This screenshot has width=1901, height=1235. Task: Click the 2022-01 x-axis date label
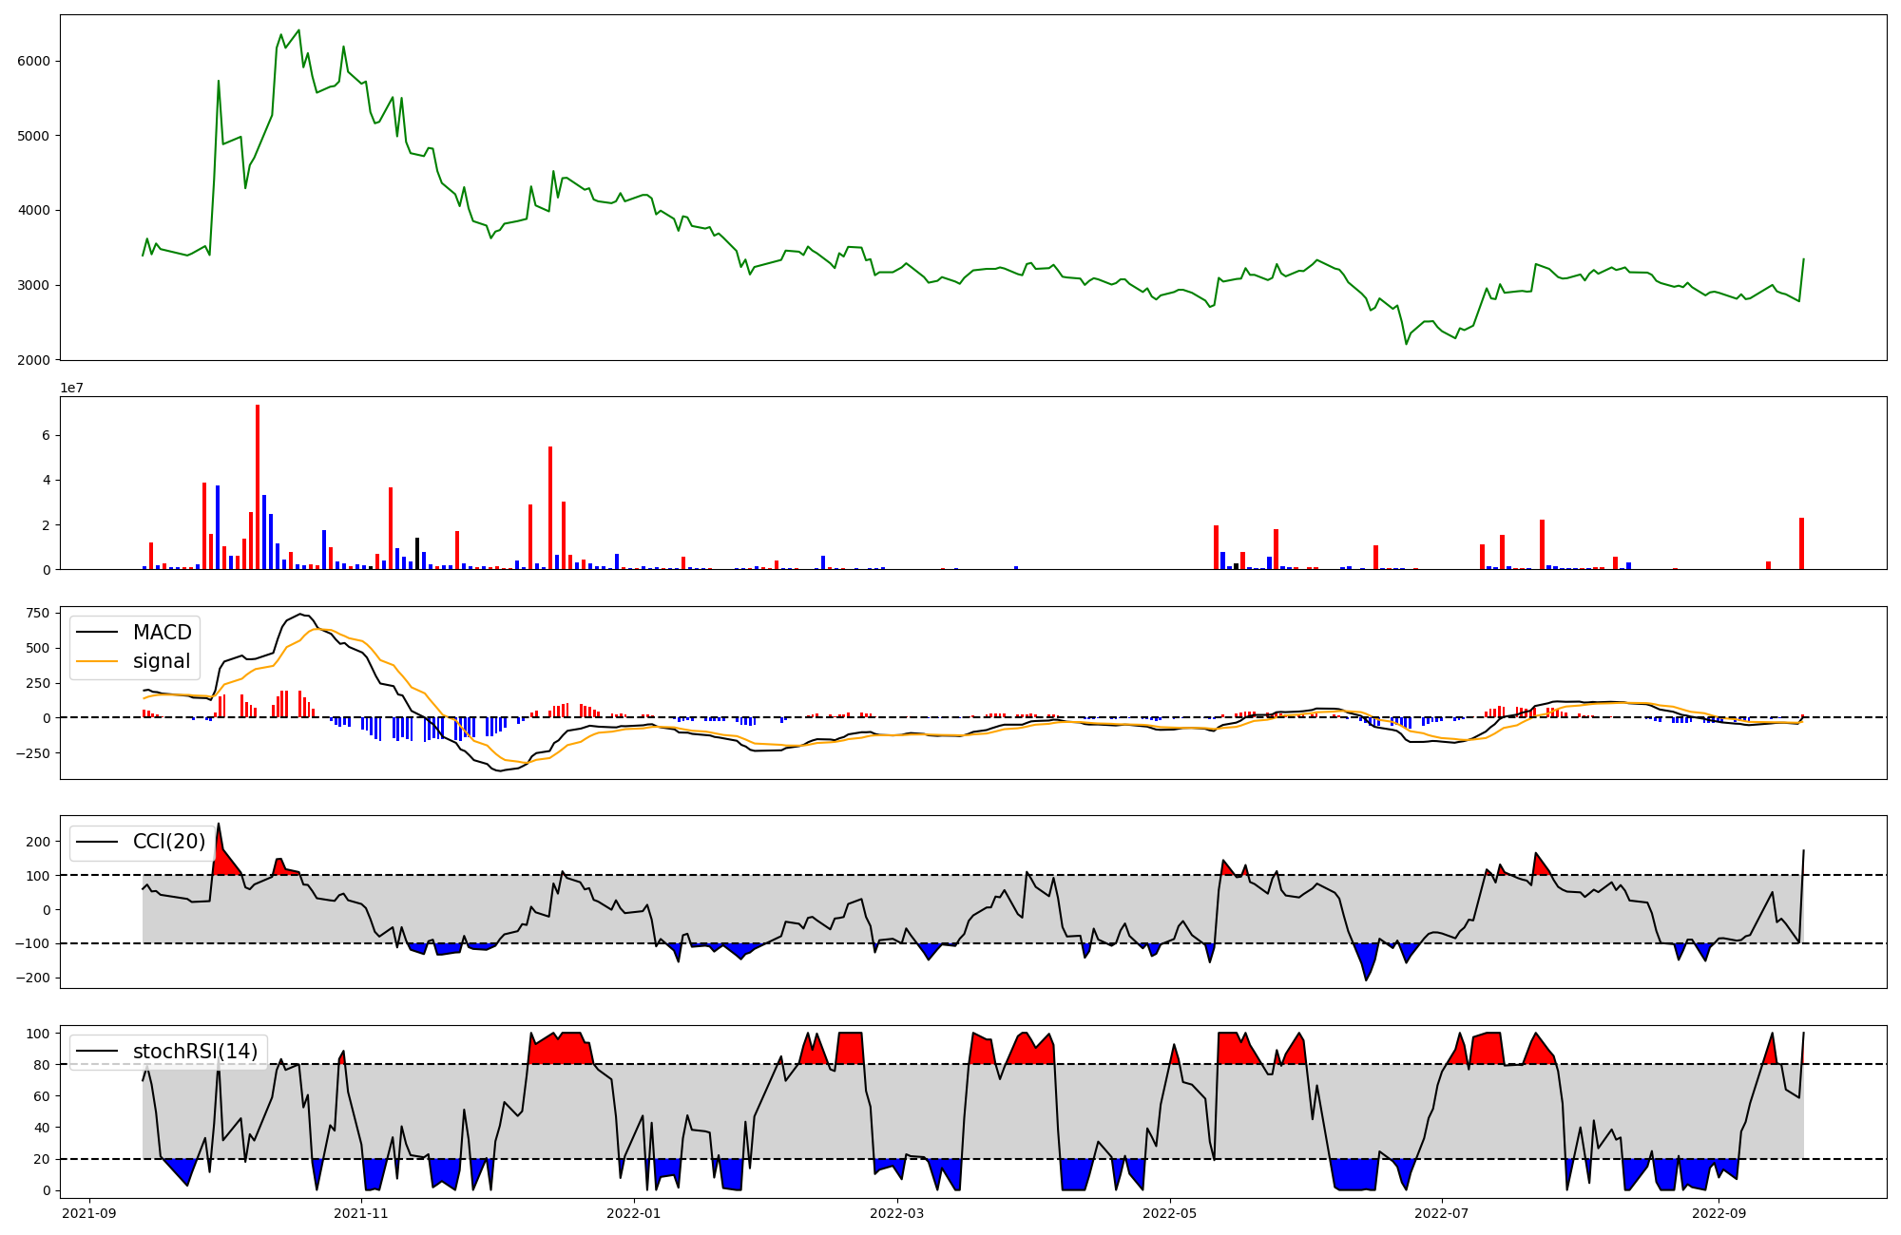click(x=633, y=1213)
